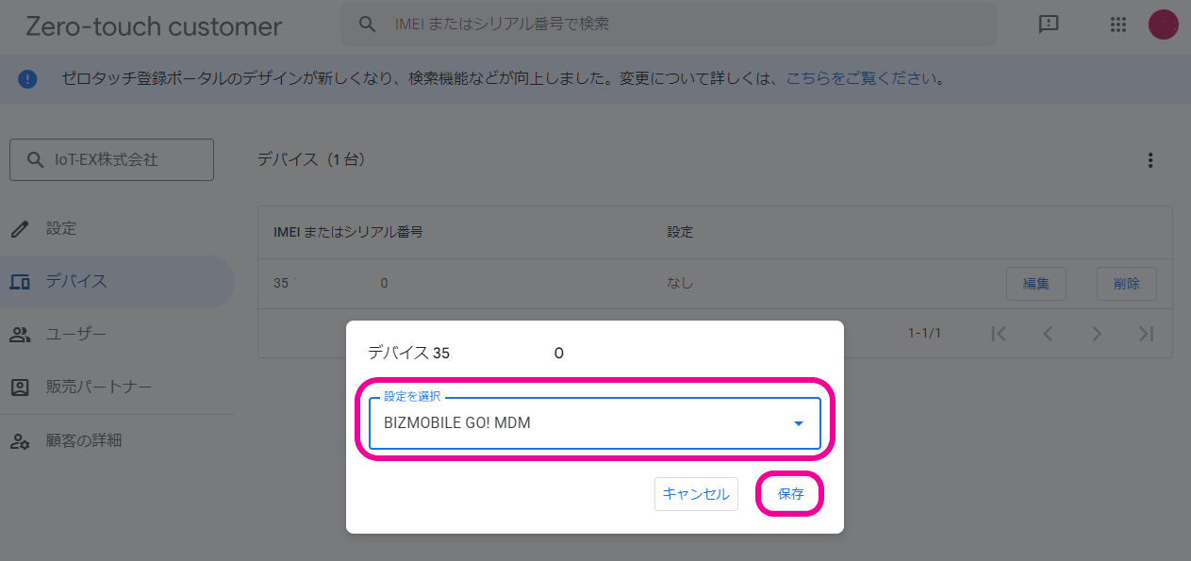Select デバイス in the sidebar
Screen dimensions: 1191x561
click(76, 281)
